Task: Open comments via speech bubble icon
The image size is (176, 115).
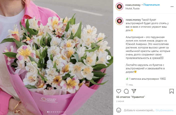Action: pos(126,91)
